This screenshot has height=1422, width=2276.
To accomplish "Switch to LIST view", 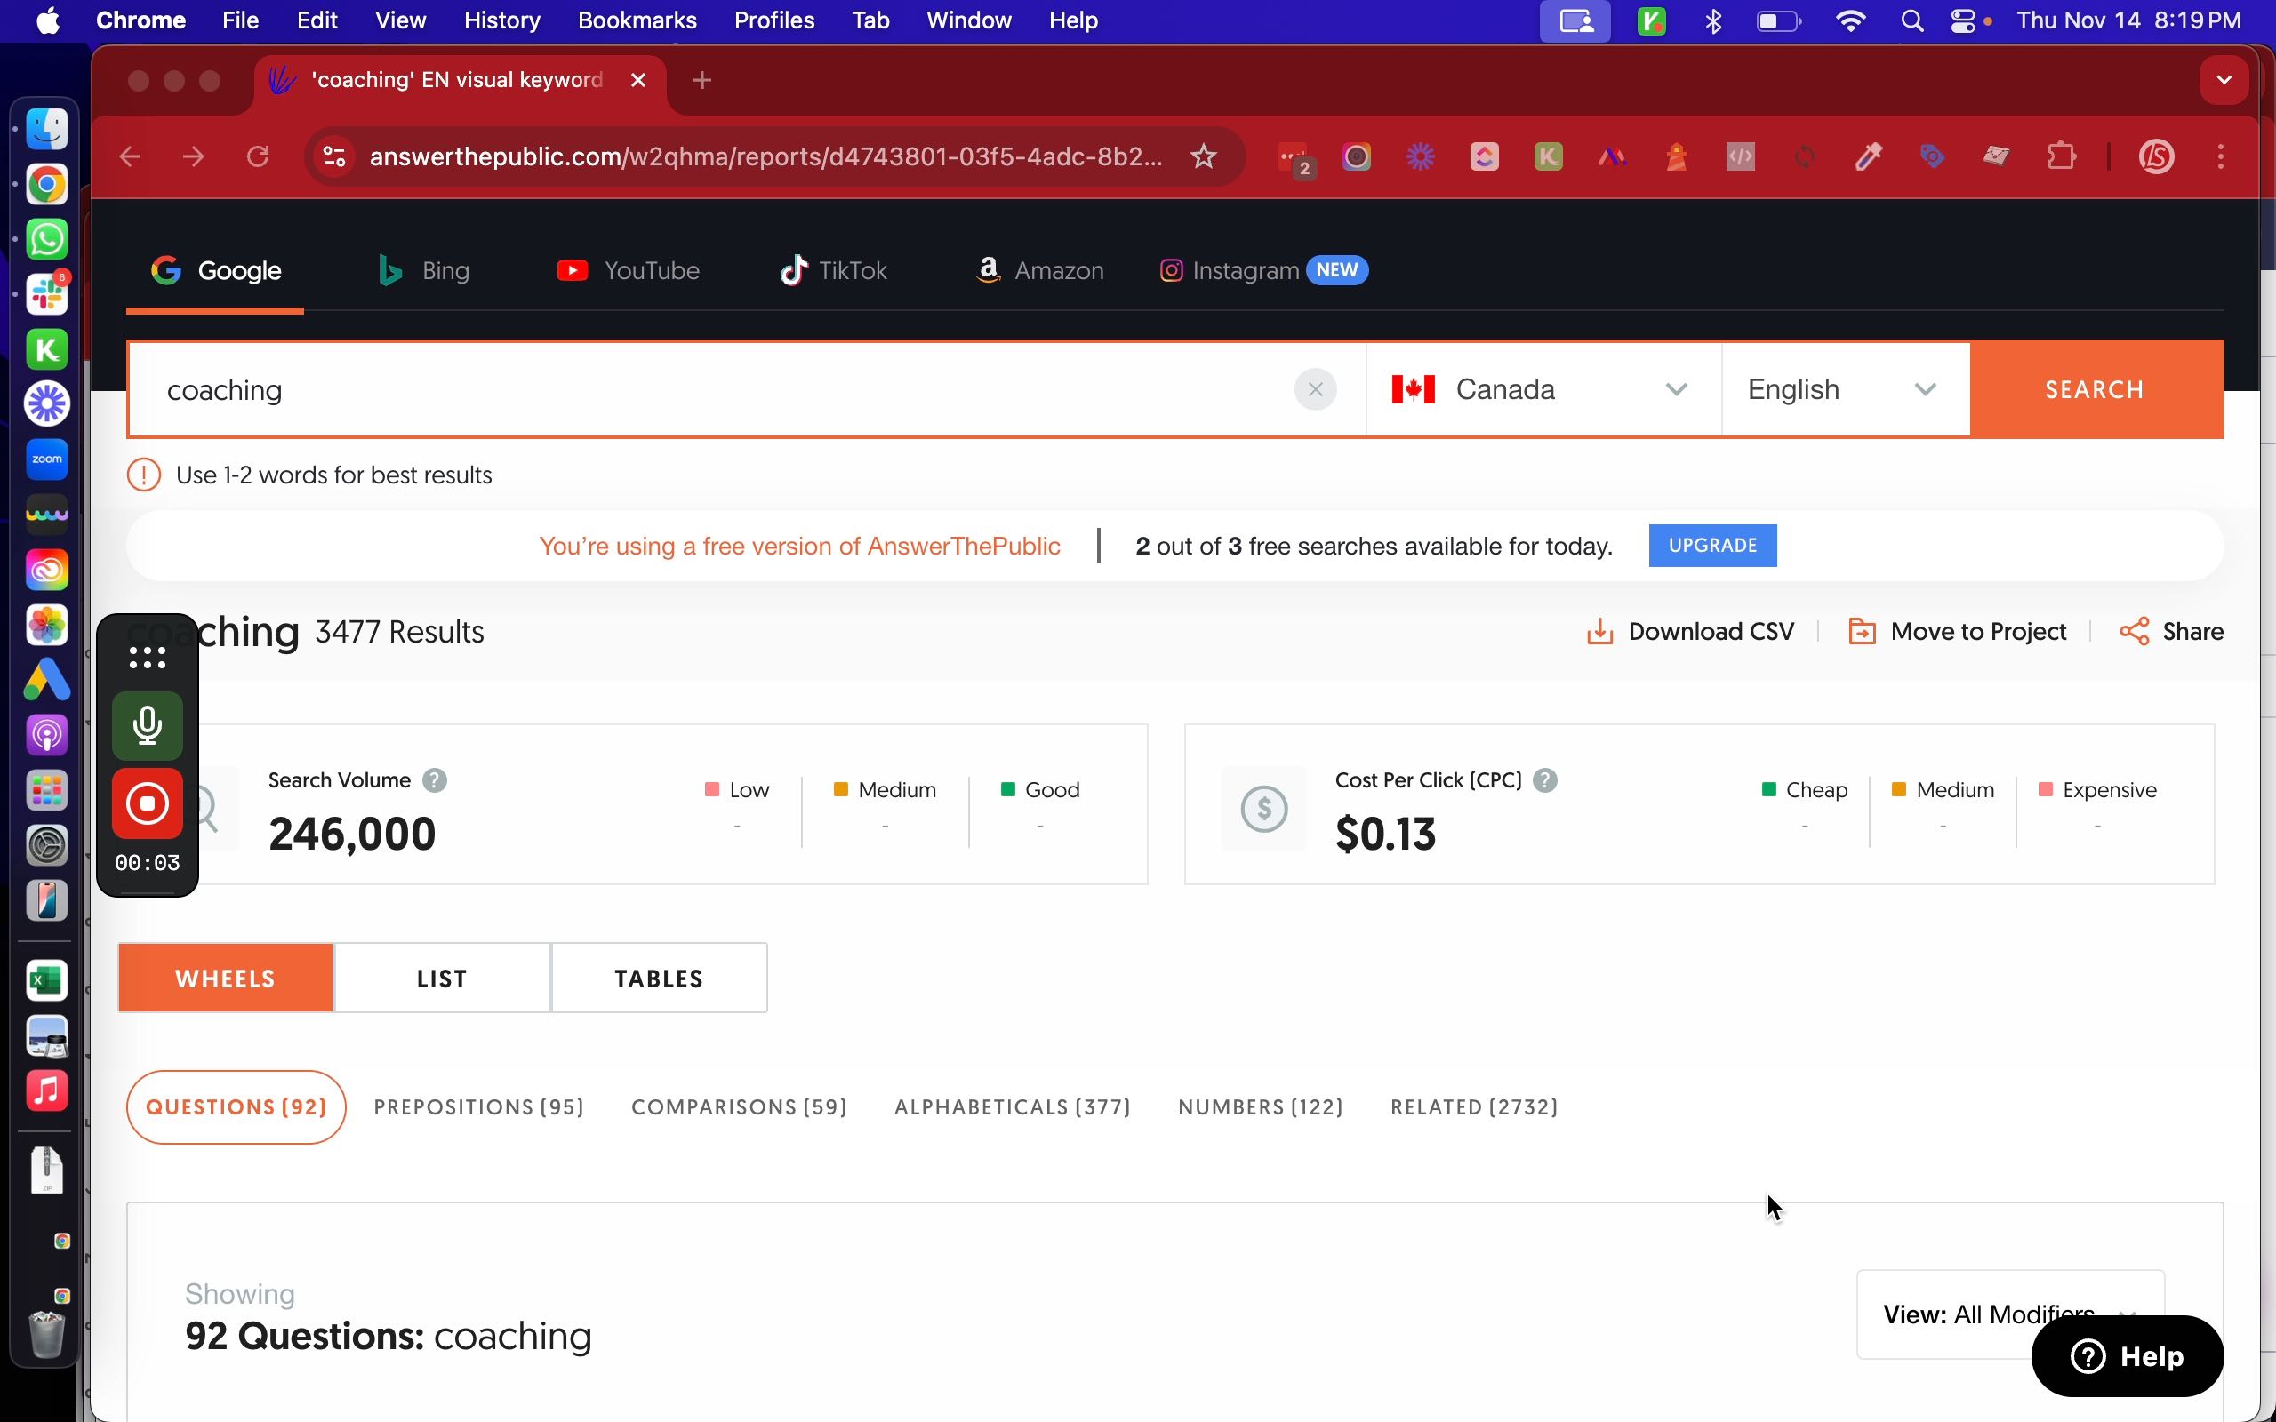I will pyautogui.click(x=442, y=979).
